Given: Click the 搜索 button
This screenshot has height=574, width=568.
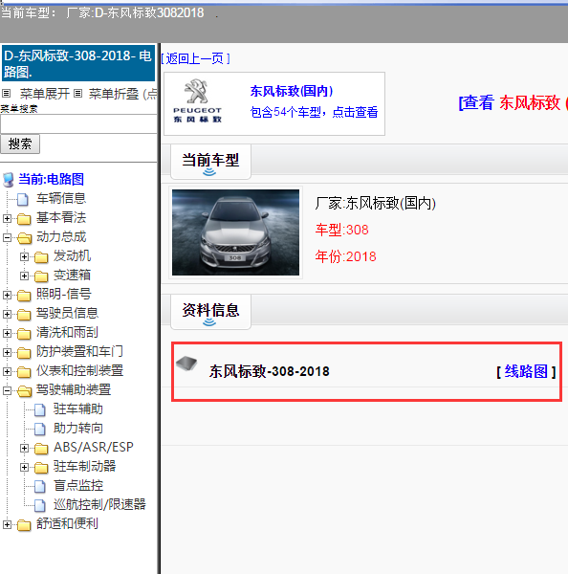Looking at the screenshot, I should (20, 143).
